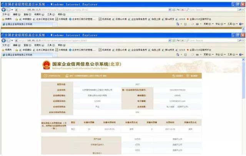Click Live Search box in background window
The image size is (246, 156).
point(212,10)
